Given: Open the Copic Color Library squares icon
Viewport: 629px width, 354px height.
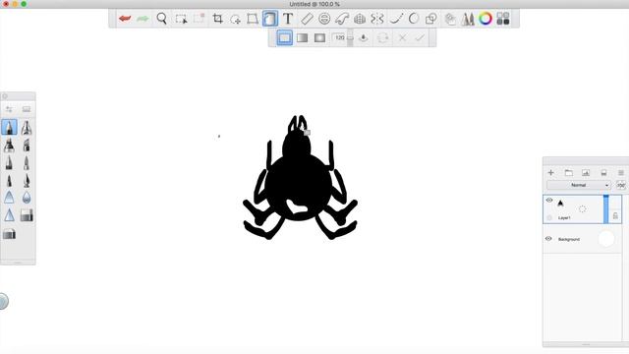Looking at the screenshot, I should pyautogui.click(x=503, y=19).
